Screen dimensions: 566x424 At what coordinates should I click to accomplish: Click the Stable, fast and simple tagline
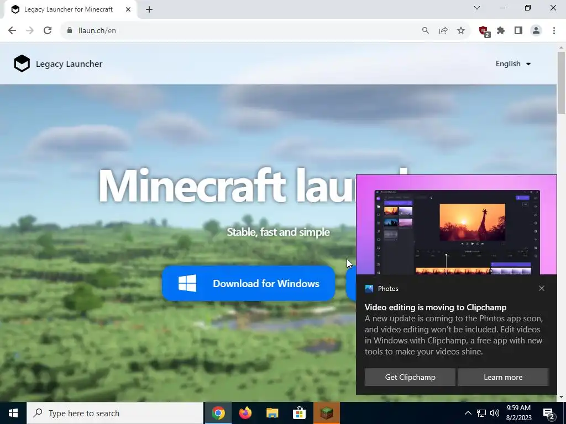[279, 232]
